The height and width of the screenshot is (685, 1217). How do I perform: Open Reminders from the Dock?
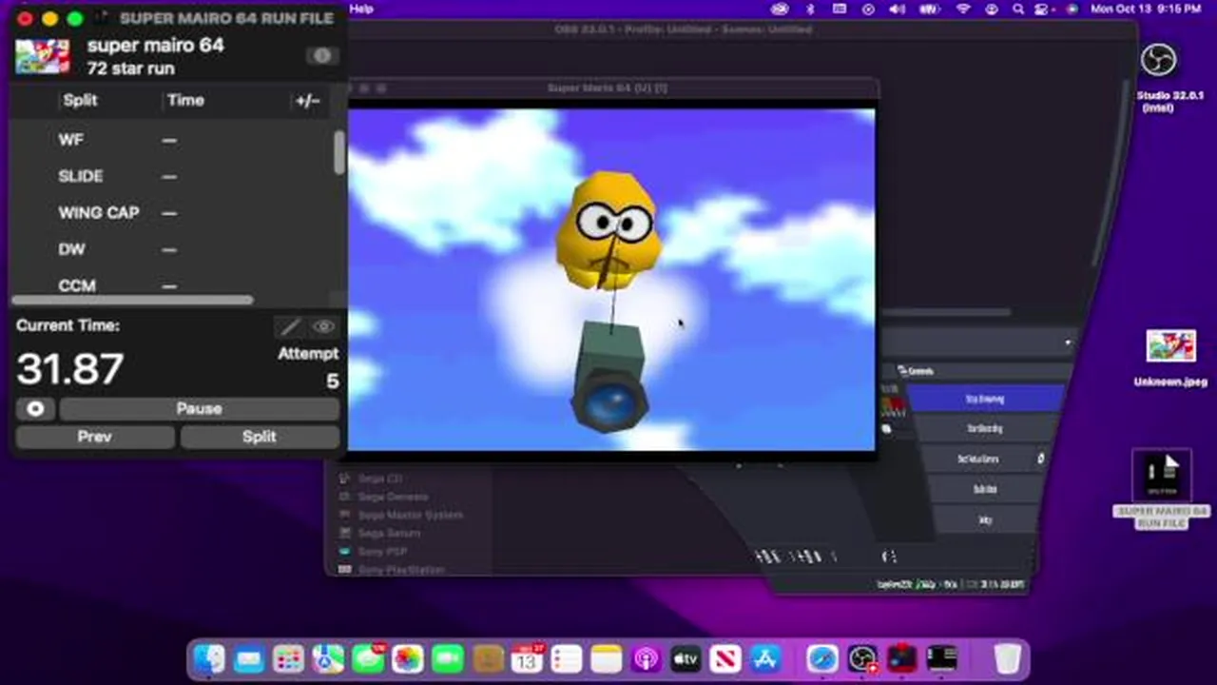(x=567, y=658)
